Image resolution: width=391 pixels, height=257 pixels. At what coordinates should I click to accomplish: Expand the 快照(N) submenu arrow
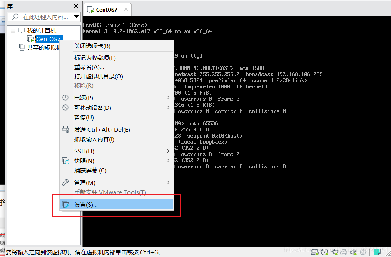coord(168,161)
